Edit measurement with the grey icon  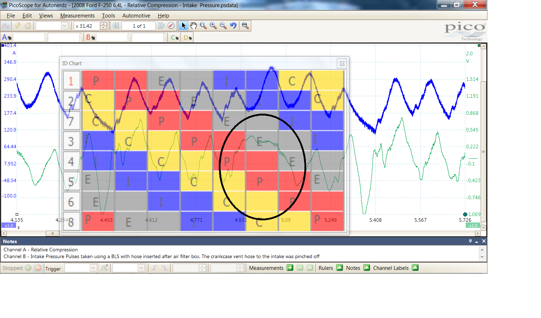[x=310, y=268]
